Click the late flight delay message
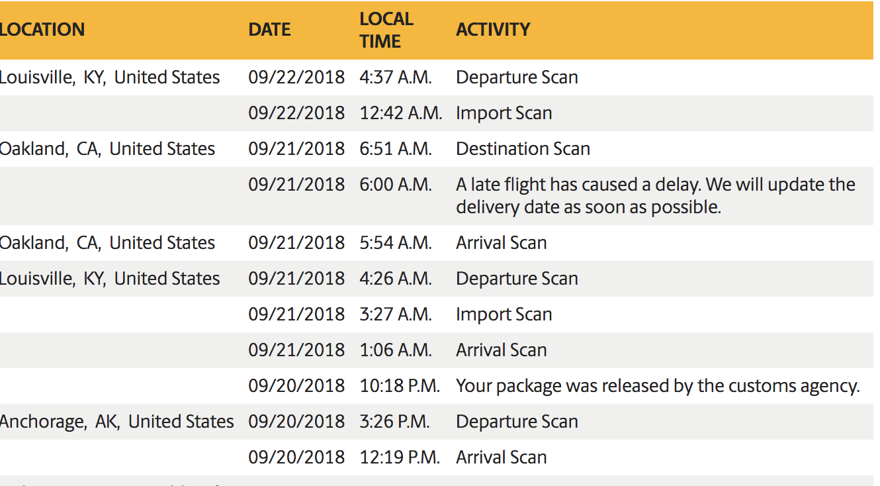880x486 pixels. point(656,196)
